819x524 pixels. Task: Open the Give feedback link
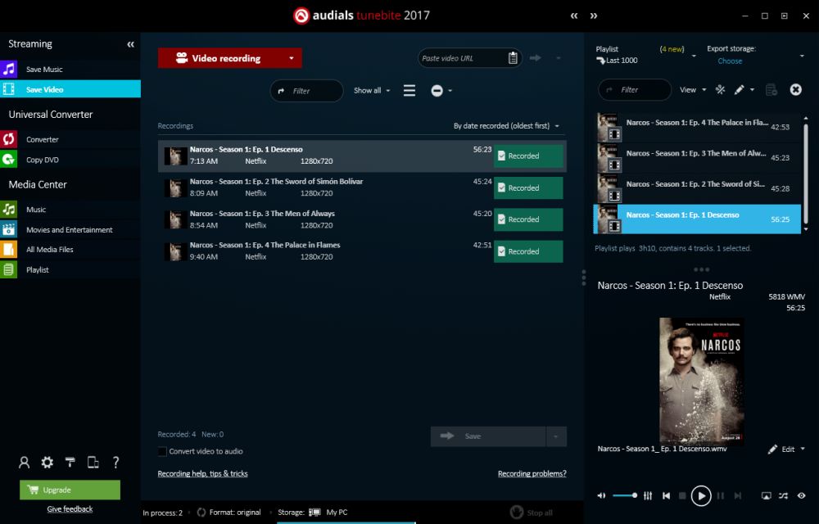[x=70, y=509]
